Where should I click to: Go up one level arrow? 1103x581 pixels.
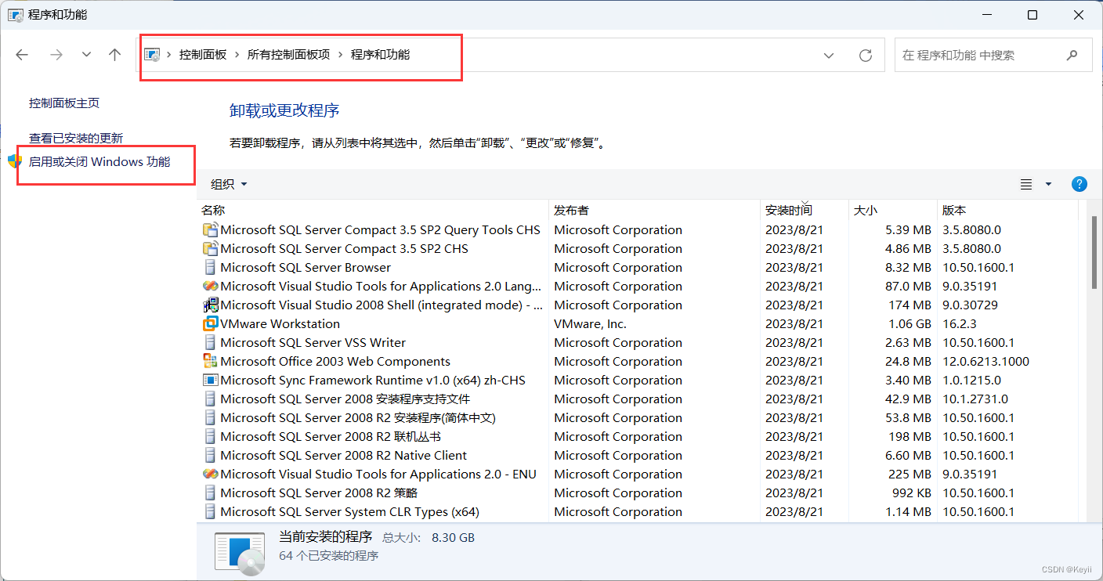point(115,55)
